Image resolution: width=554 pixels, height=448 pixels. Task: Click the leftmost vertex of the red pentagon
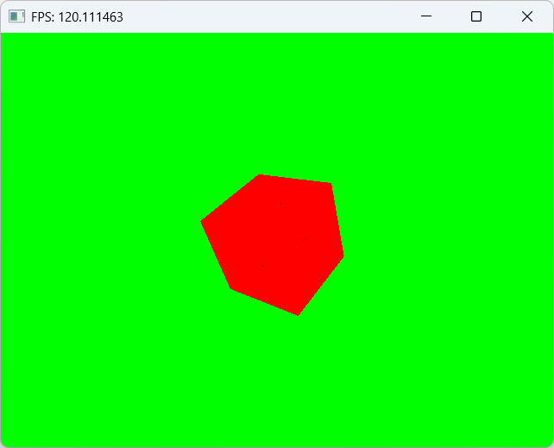click(x=203, y=222)
